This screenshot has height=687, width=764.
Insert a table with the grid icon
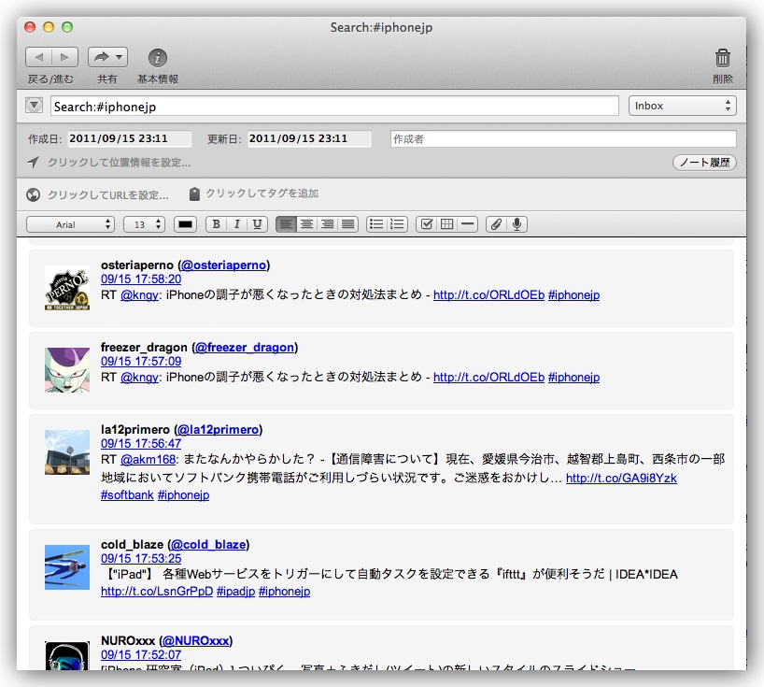pyautogui.click(x=446, y=224)
